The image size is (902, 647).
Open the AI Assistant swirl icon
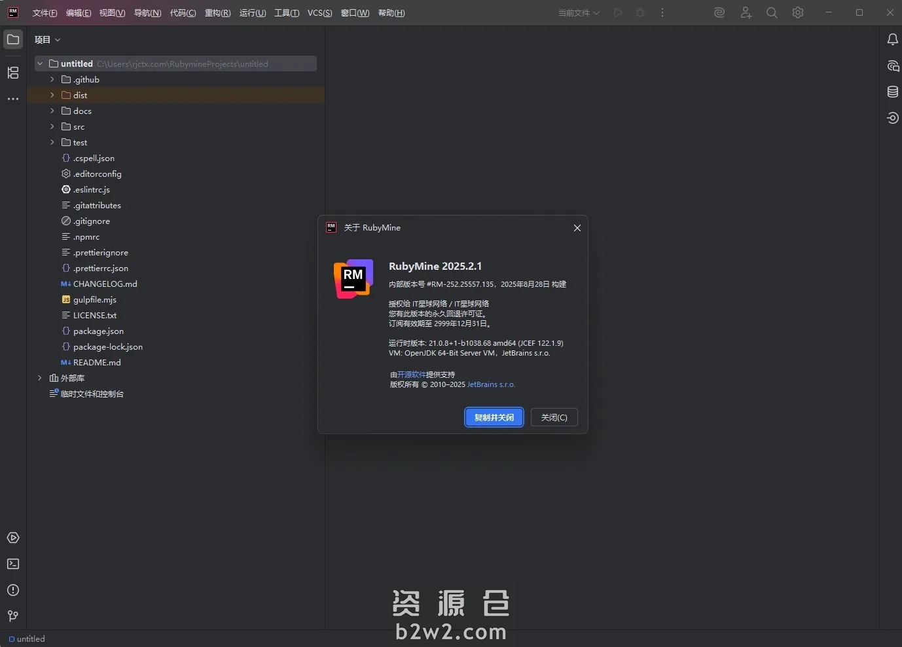coord(719,12)
